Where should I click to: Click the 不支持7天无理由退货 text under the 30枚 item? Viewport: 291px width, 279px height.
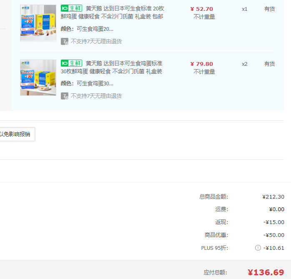(x=96, y=96)
